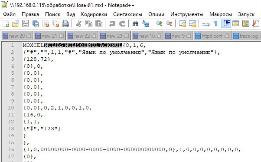This screenshot has width=261, height=162.
Task: Switch to the httpd.conf tab
Action: [212, 36]
